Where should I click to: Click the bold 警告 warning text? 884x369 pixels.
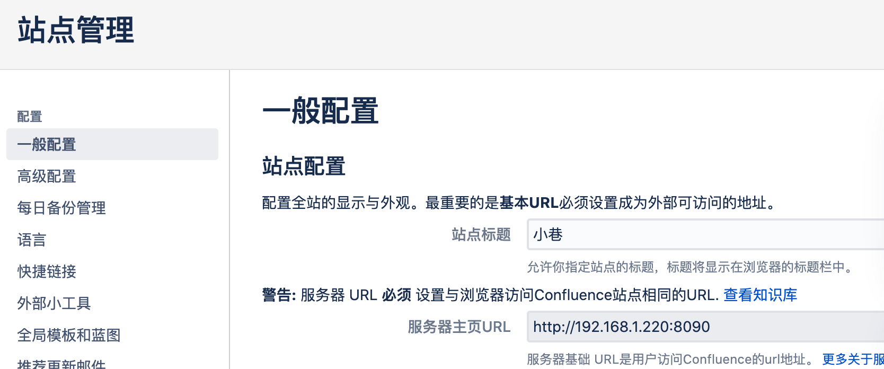(279, 295)
